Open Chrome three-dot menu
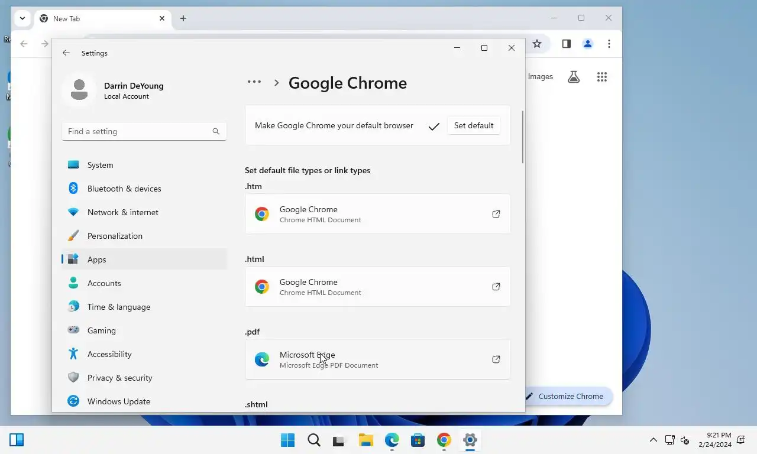This screenshot has width=757, height=454. [609, 44]
